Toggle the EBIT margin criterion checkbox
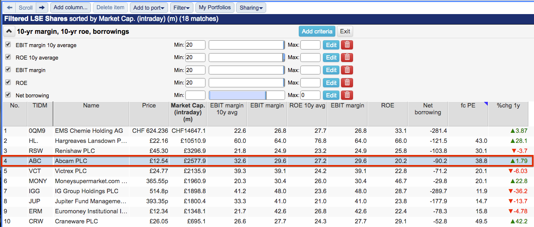Viewport: 534px width, 227px height. coord(8,70)
